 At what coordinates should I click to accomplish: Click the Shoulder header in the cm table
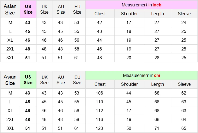(129, 84)
